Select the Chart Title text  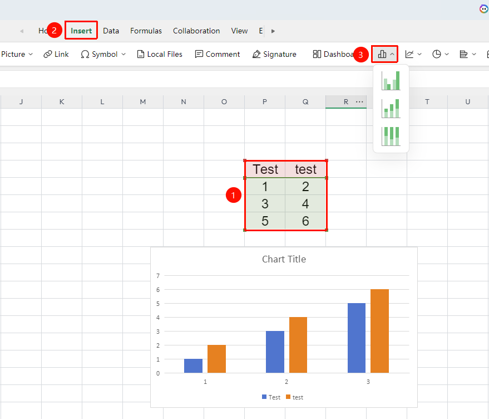284,259
